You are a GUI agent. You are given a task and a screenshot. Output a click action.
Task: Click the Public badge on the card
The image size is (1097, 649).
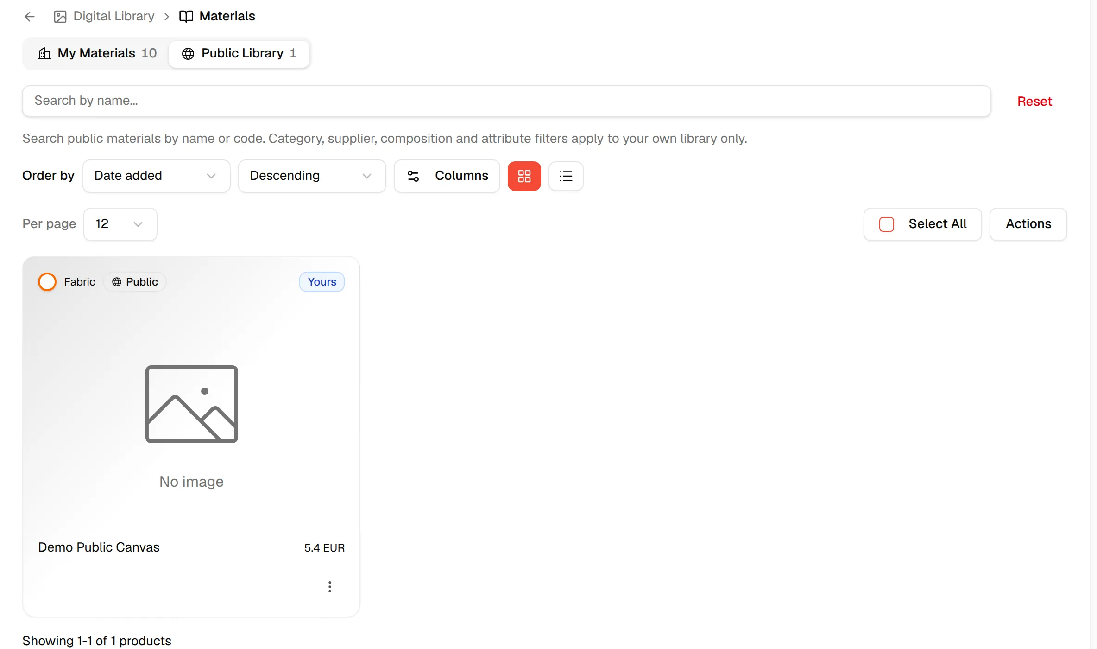point(135,282)
